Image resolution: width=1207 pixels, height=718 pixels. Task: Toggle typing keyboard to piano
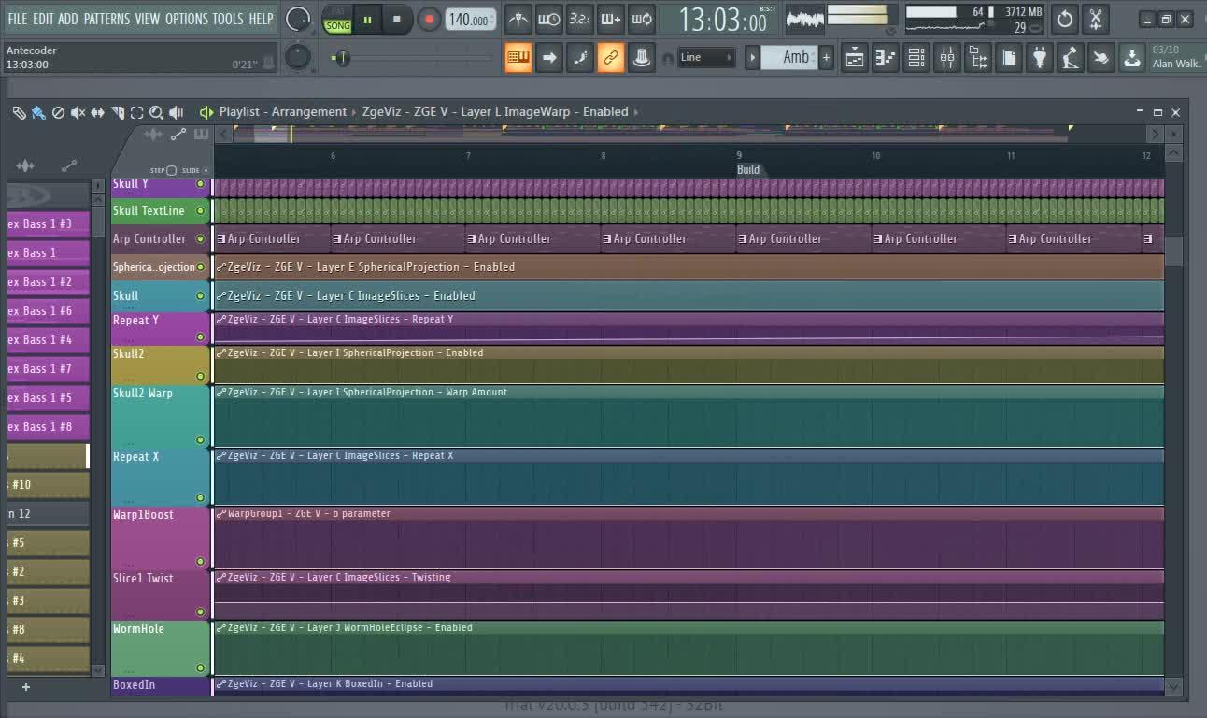518,58
